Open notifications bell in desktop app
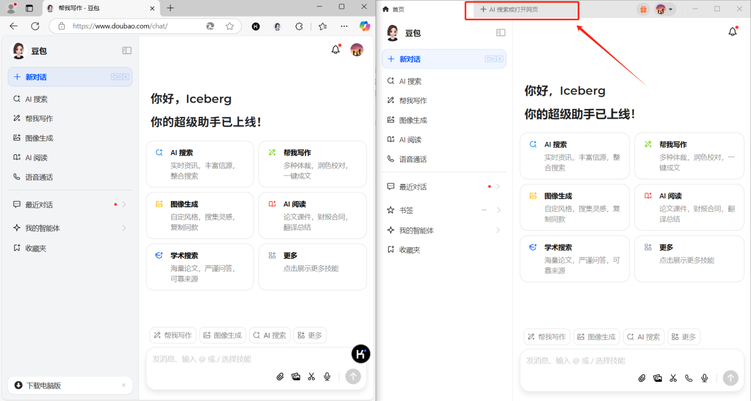751x401 pixels. tap(733, 32)
